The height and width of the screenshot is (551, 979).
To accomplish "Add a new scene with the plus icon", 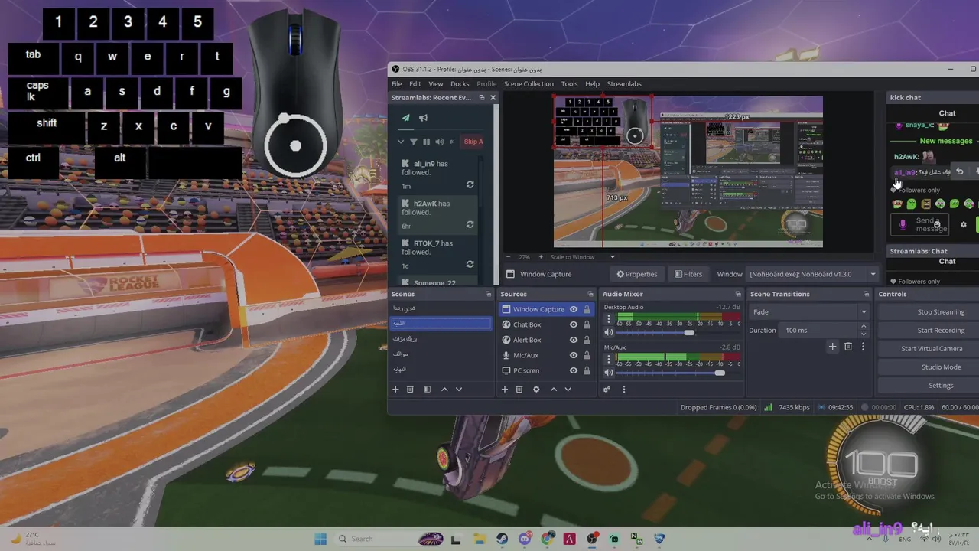I will 395,390.
